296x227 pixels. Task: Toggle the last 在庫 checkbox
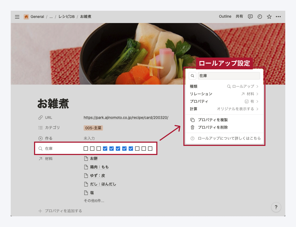150,149
